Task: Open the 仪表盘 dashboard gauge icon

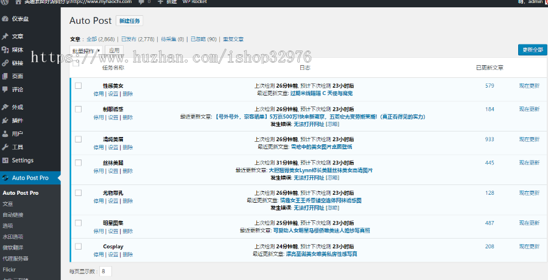Action: click(5, 19)
